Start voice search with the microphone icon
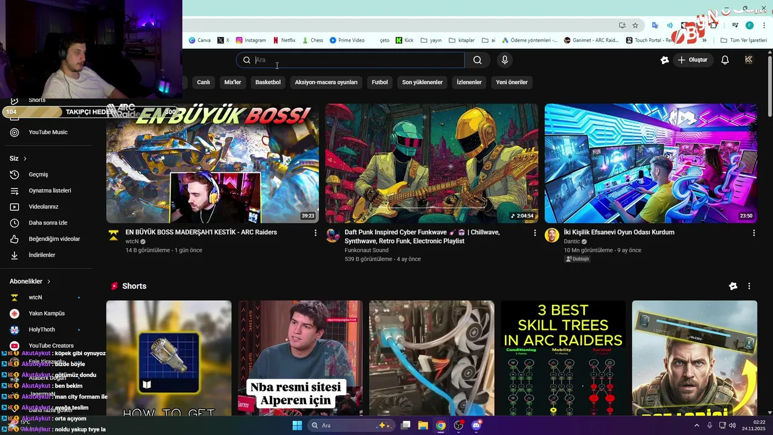 point(505,60)
